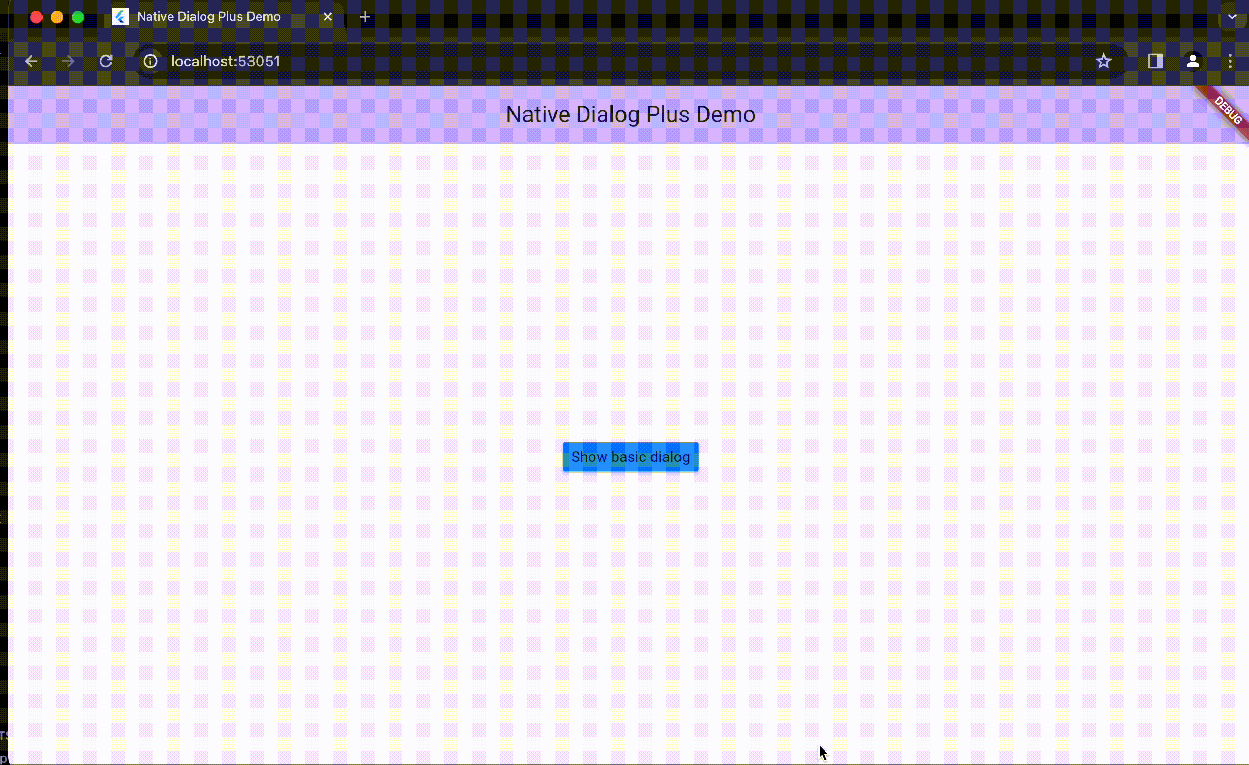Screen dimensions: 1249x765
Task: Click the Flutter favicon on the tab
Action: [x=120, y=17]
